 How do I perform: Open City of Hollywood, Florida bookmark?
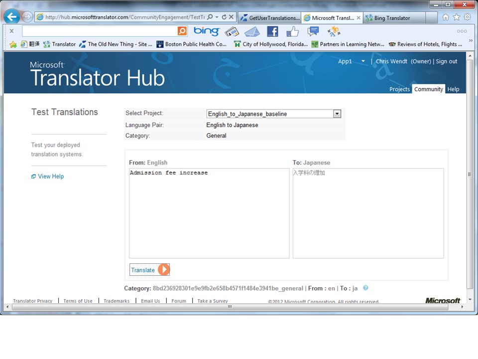pyautogui.click(x=271, y=44)
